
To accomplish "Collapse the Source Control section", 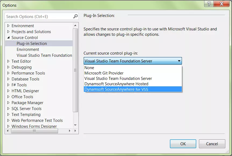I will [x=8, y=37].
